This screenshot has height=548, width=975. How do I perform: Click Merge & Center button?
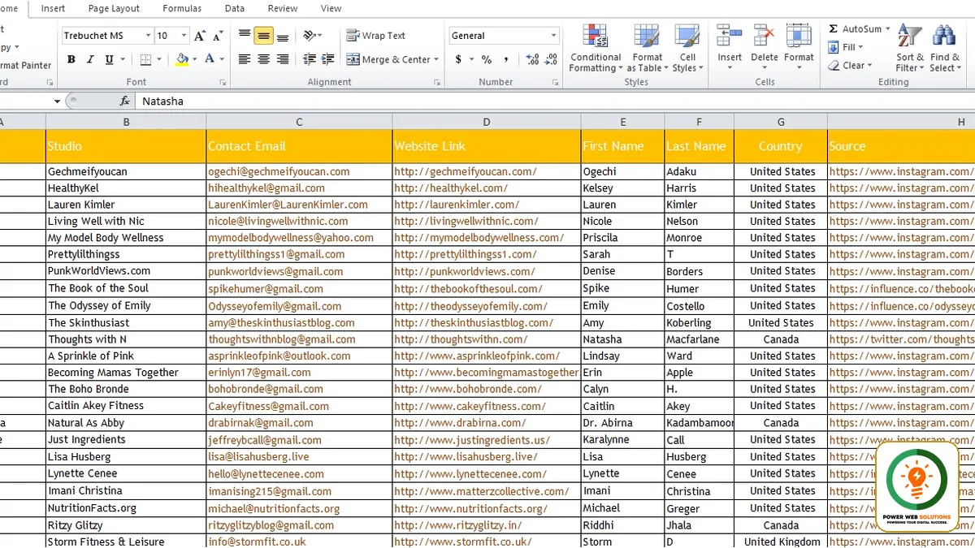click(x=388, y=59)
